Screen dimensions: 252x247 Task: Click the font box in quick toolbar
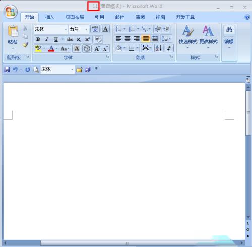tap(57, 69)
